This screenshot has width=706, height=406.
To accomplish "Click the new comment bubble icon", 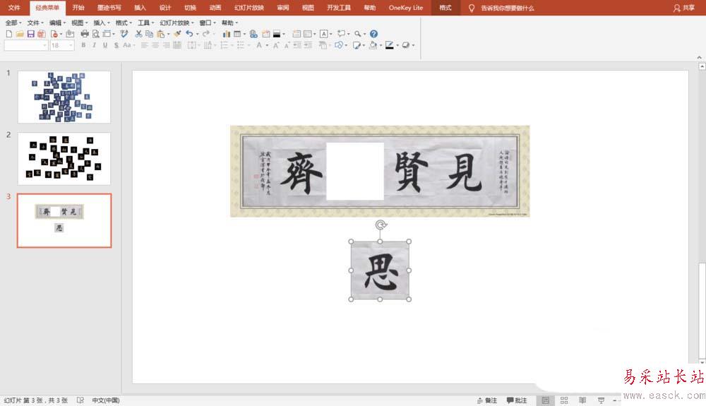I will click(341, 34).
